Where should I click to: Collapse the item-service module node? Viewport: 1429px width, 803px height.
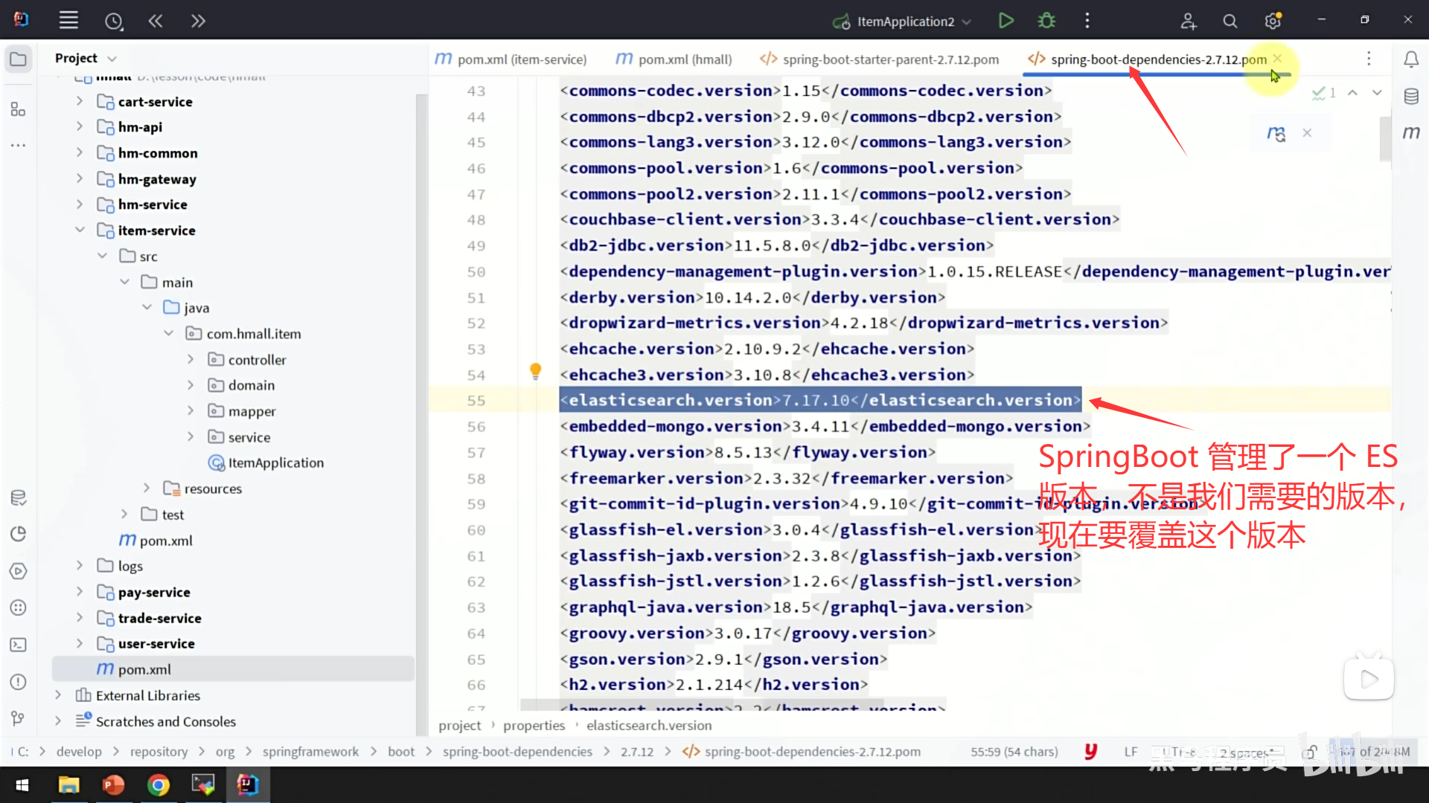[80, 230]
